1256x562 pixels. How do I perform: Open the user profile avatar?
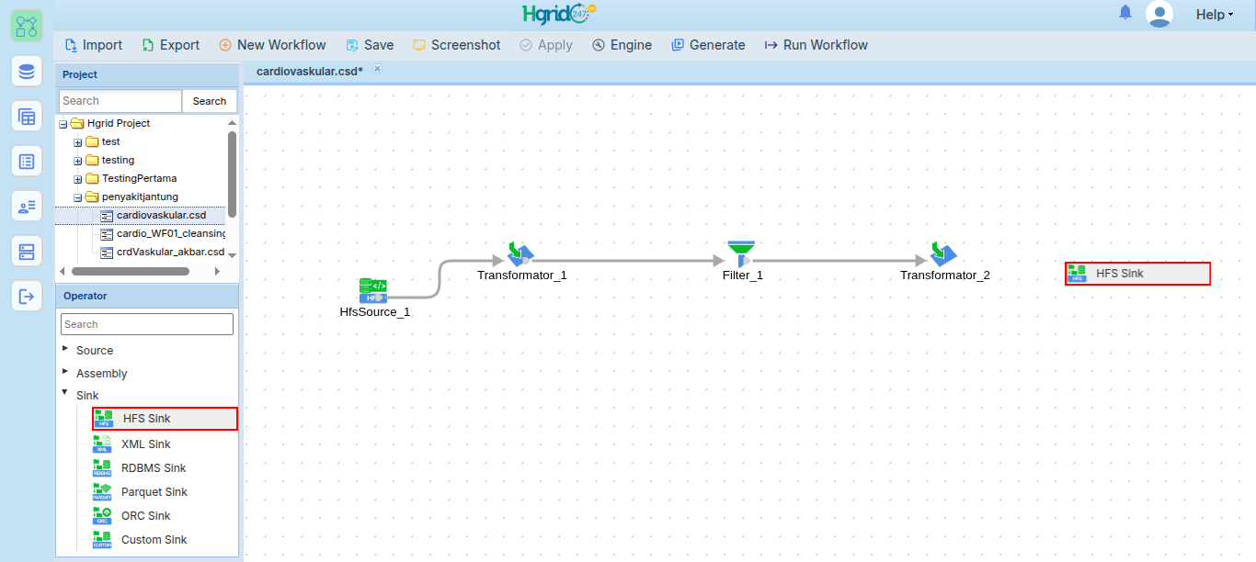click(1159, 14)
